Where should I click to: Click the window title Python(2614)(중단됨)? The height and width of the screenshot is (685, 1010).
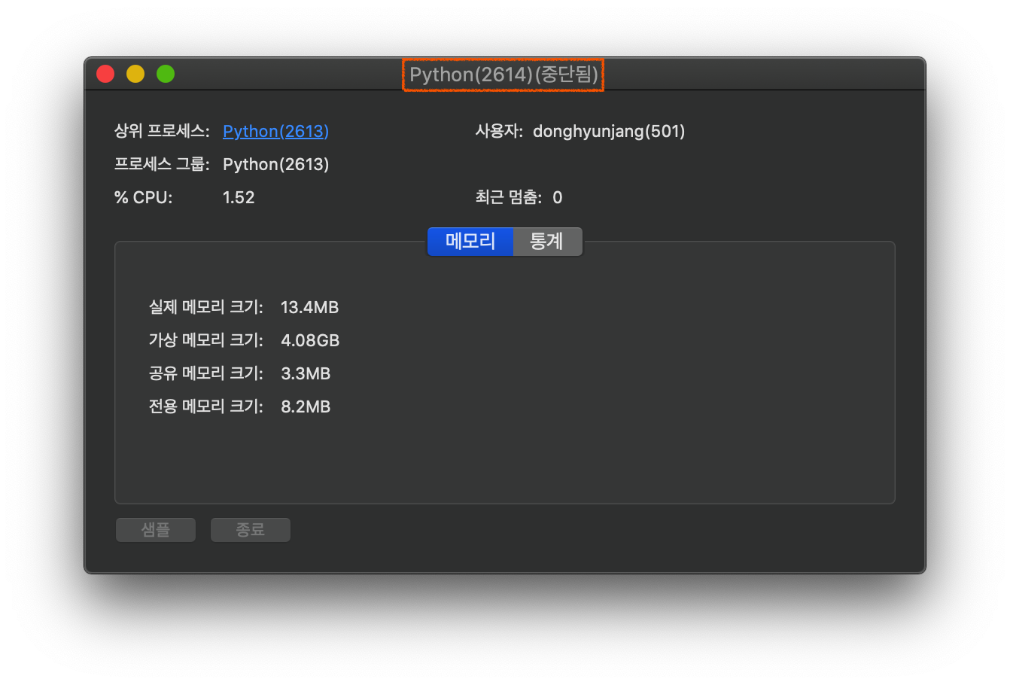(x=503, y=75)
